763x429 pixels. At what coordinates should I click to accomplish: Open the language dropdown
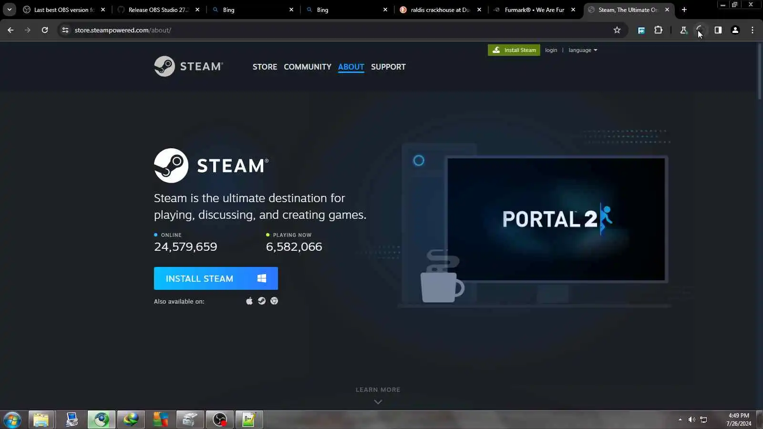(583, 50)
